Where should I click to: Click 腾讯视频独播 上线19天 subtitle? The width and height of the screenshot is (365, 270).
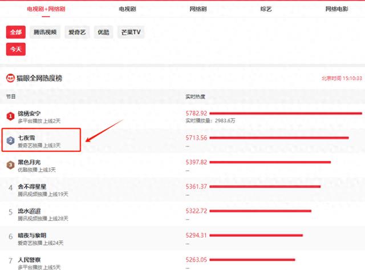coord(43,194)
